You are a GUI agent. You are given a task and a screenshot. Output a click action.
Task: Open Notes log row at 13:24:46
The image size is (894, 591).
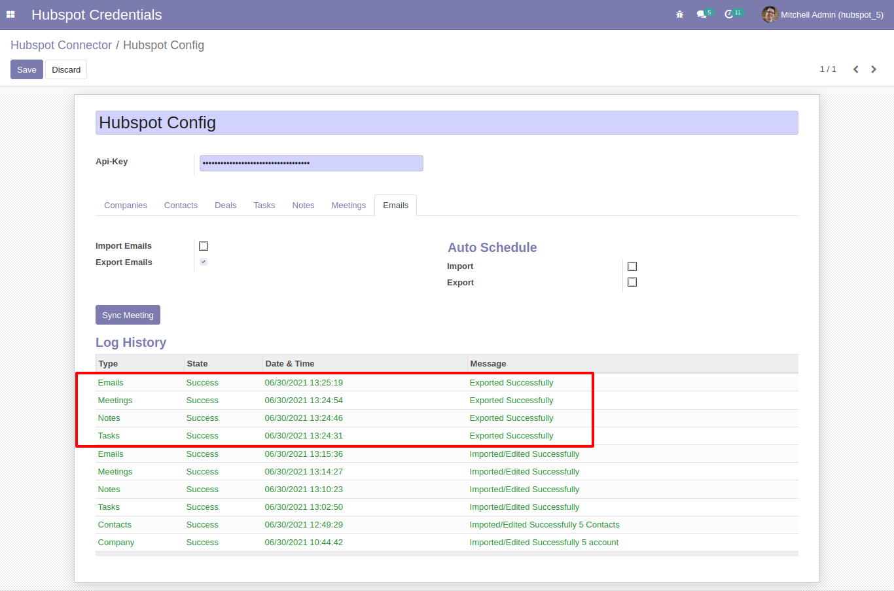coord(447,418)
